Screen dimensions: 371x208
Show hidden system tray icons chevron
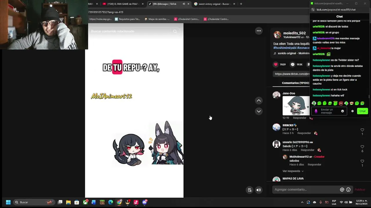(302, 202)
